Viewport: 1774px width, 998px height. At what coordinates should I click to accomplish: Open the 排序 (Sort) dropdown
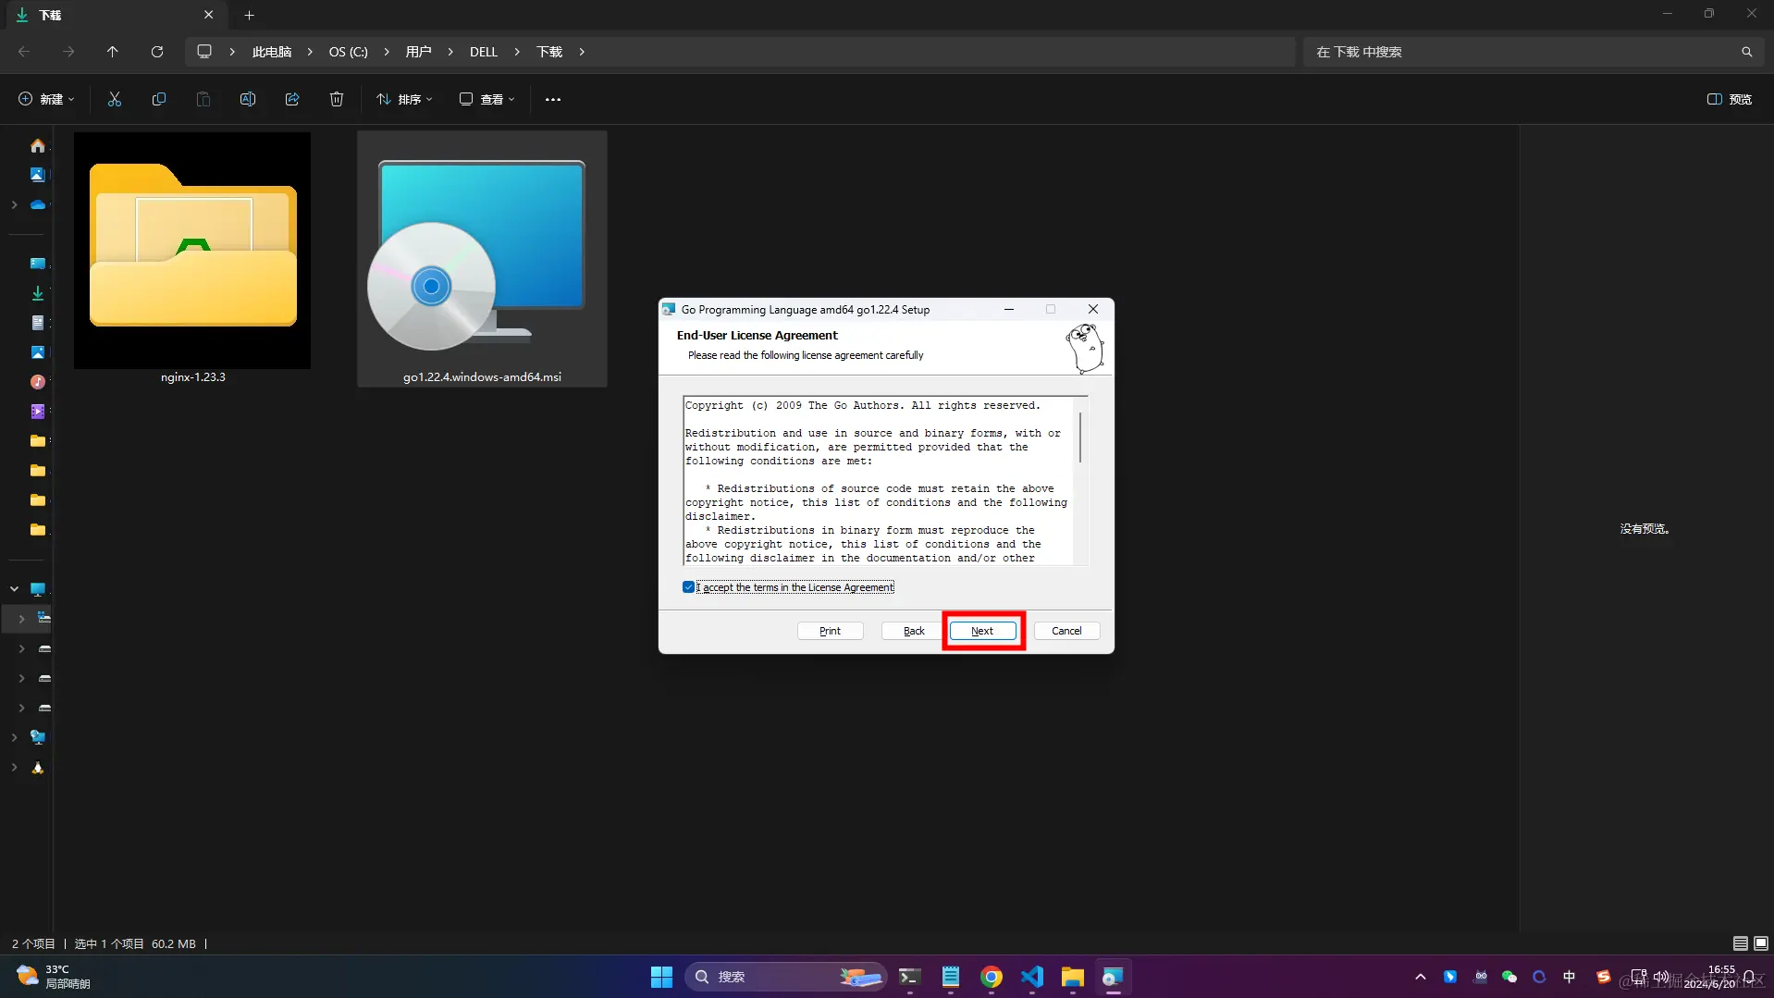[404, 99]
